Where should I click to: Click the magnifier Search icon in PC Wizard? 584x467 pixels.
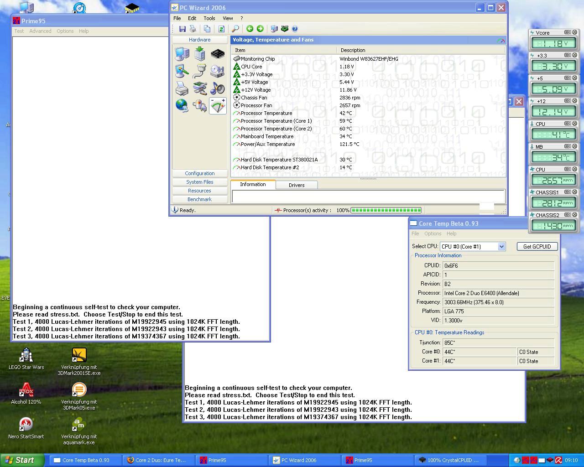[x=235, y=29]
